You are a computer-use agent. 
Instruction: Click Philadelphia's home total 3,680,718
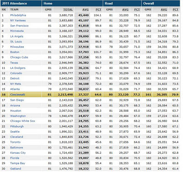coord(66,15)
